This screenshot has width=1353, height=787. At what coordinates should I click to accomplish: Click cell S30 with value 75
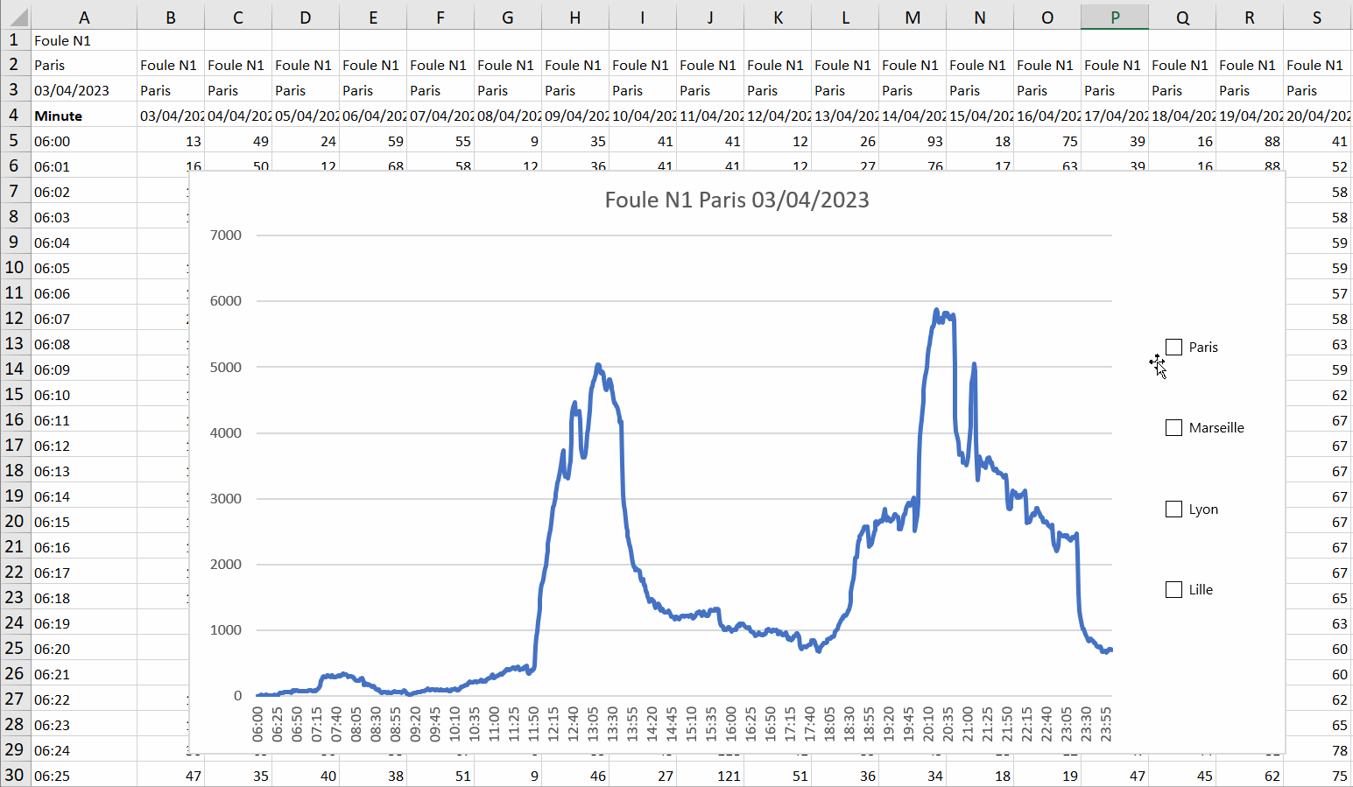[x=1317, y=776]
